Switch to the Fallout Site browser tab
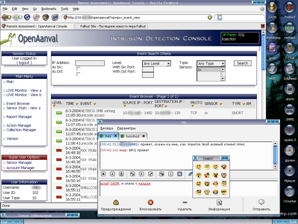Viewport: 298px width, 224px height. coord(111,26)
